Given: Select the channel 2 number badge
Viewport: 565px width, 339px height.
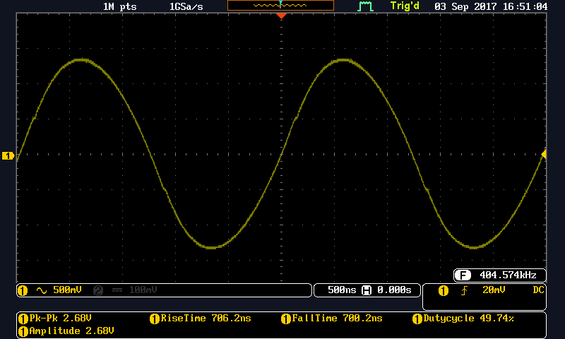Looking at the screenshot, I should [x=98, y=290].
